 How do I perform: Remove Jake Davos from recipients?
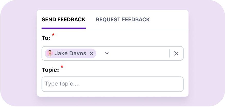pyautogui.click(x=91, y=53)
